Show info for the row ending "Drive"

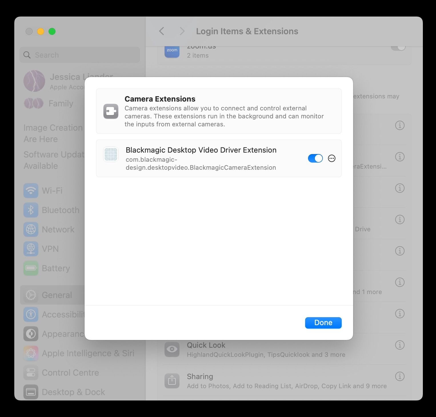click(400, 219)
